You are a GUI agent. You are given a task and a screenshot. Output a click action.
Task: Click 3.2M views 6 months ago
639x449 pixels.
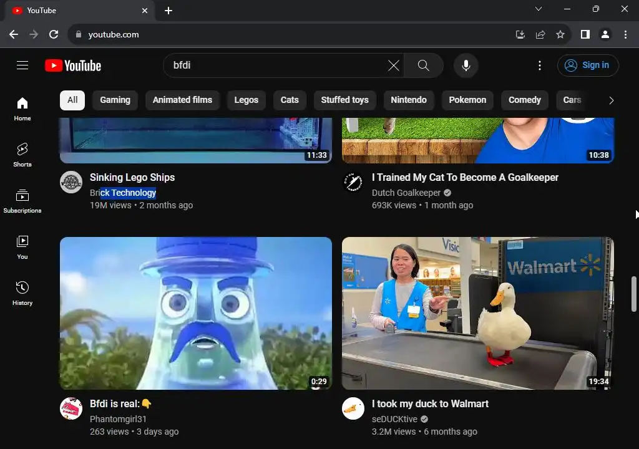[424, 432]
